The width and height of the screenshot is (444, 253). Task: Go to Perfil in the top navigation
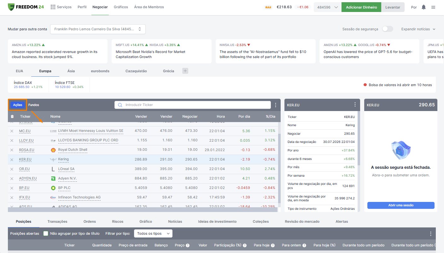(82, 7)
